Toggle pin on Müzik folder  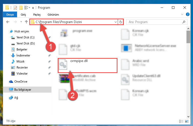coord(49,61)
